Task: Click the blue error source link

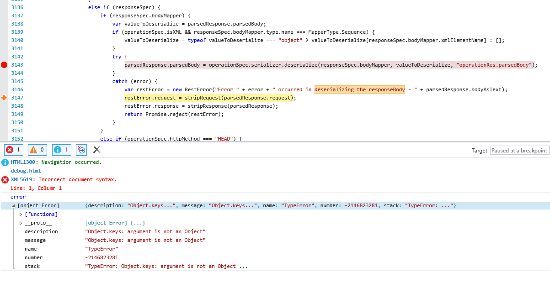Action: coord(18,197)
